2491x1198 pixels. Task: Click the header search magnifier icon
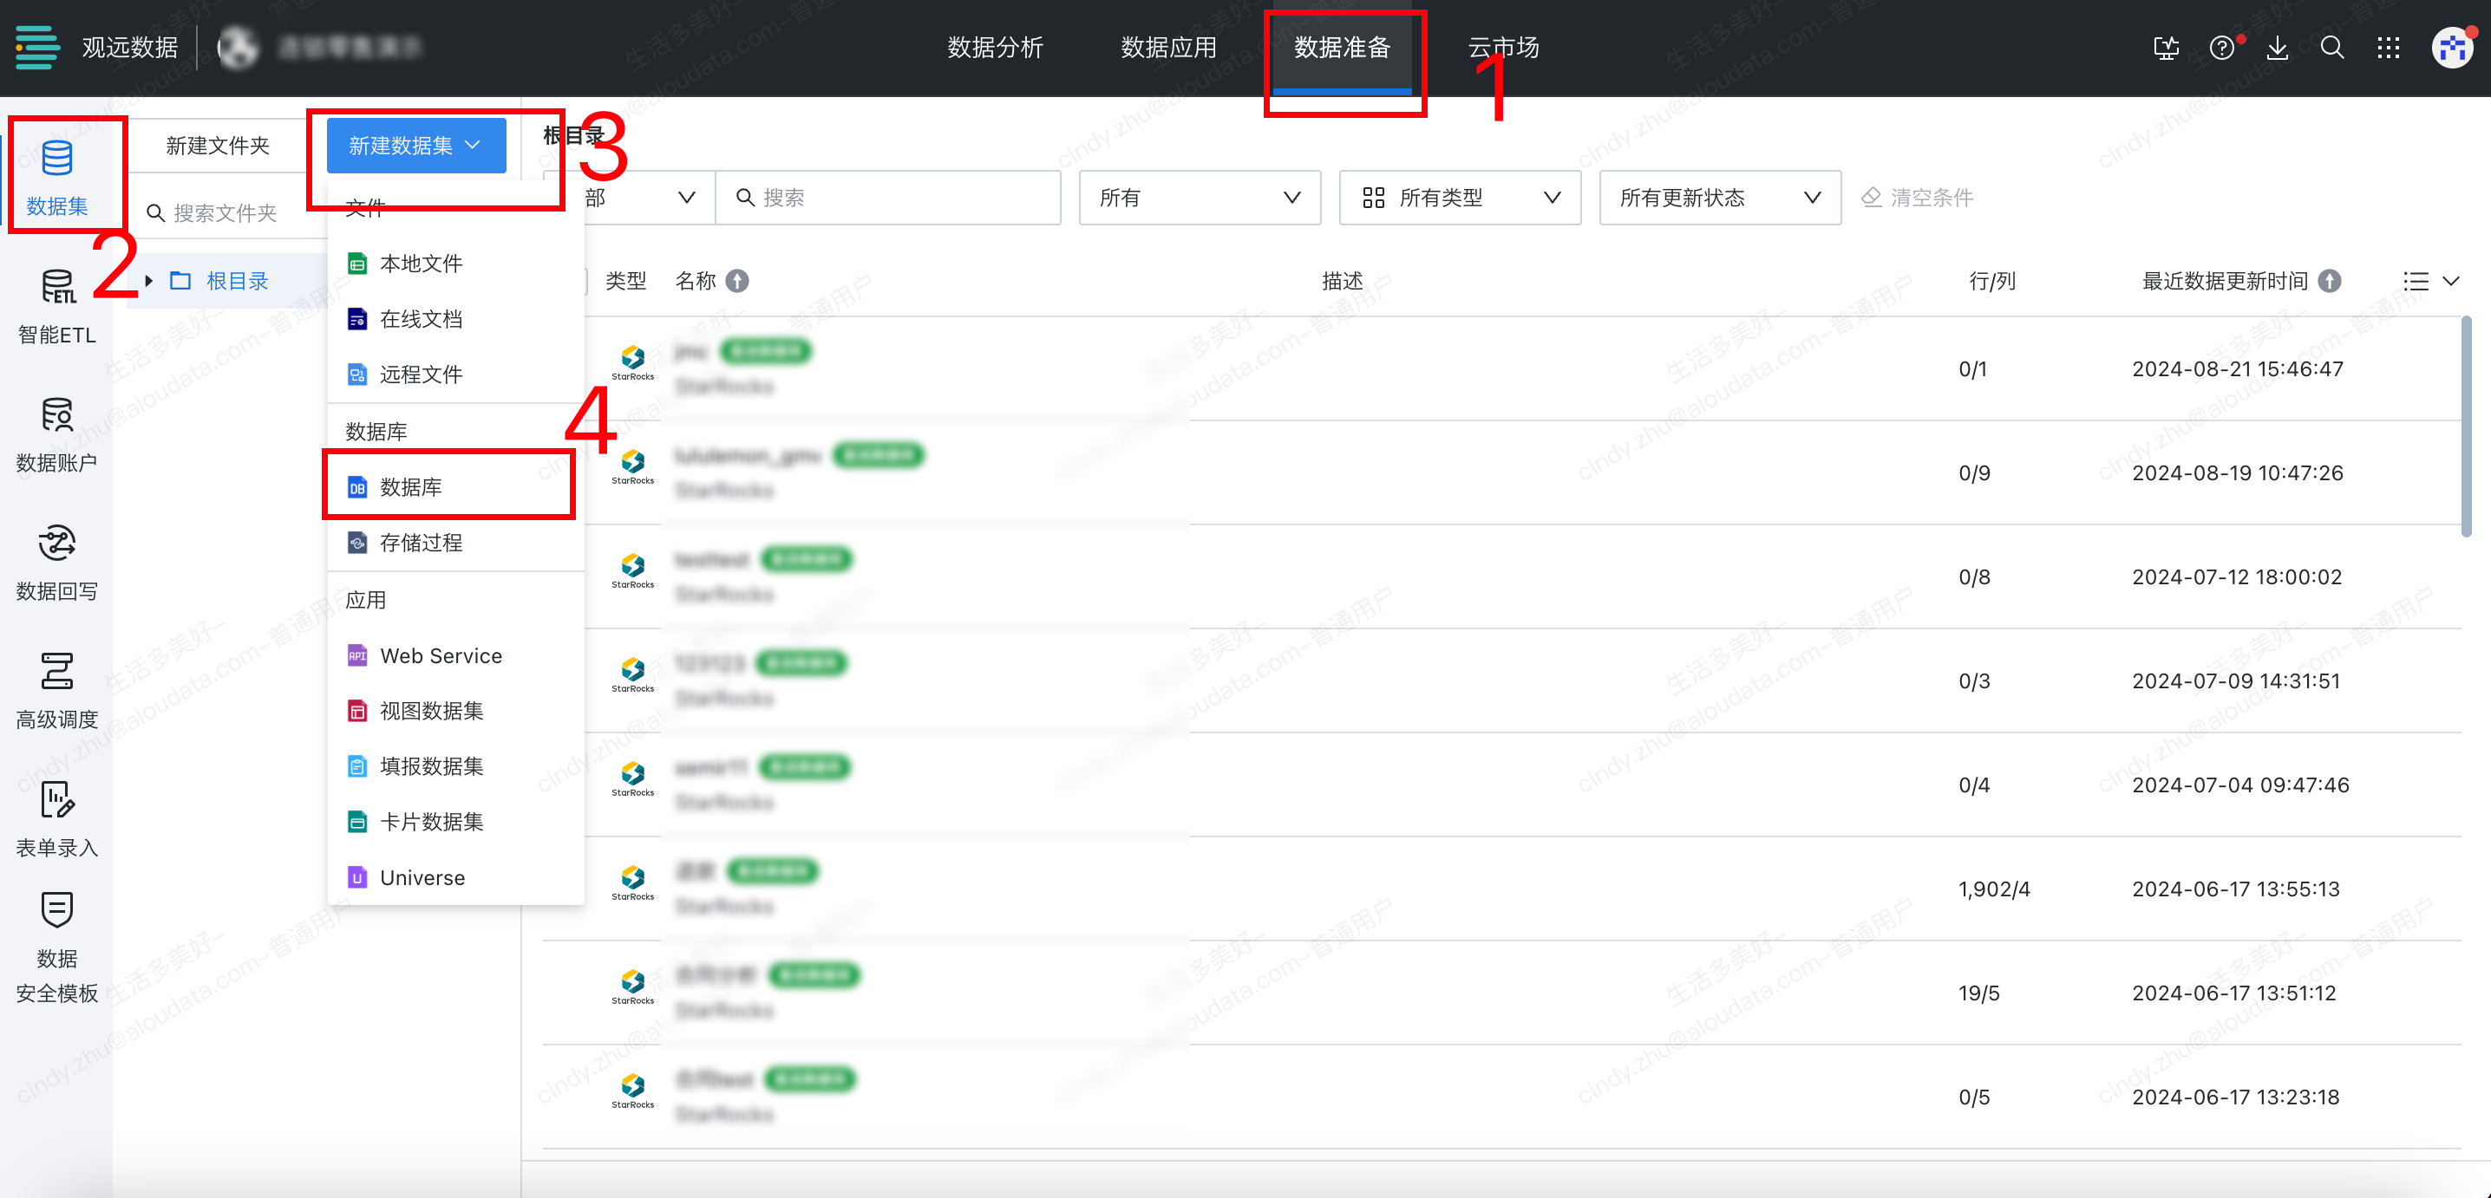[2331, 48]
